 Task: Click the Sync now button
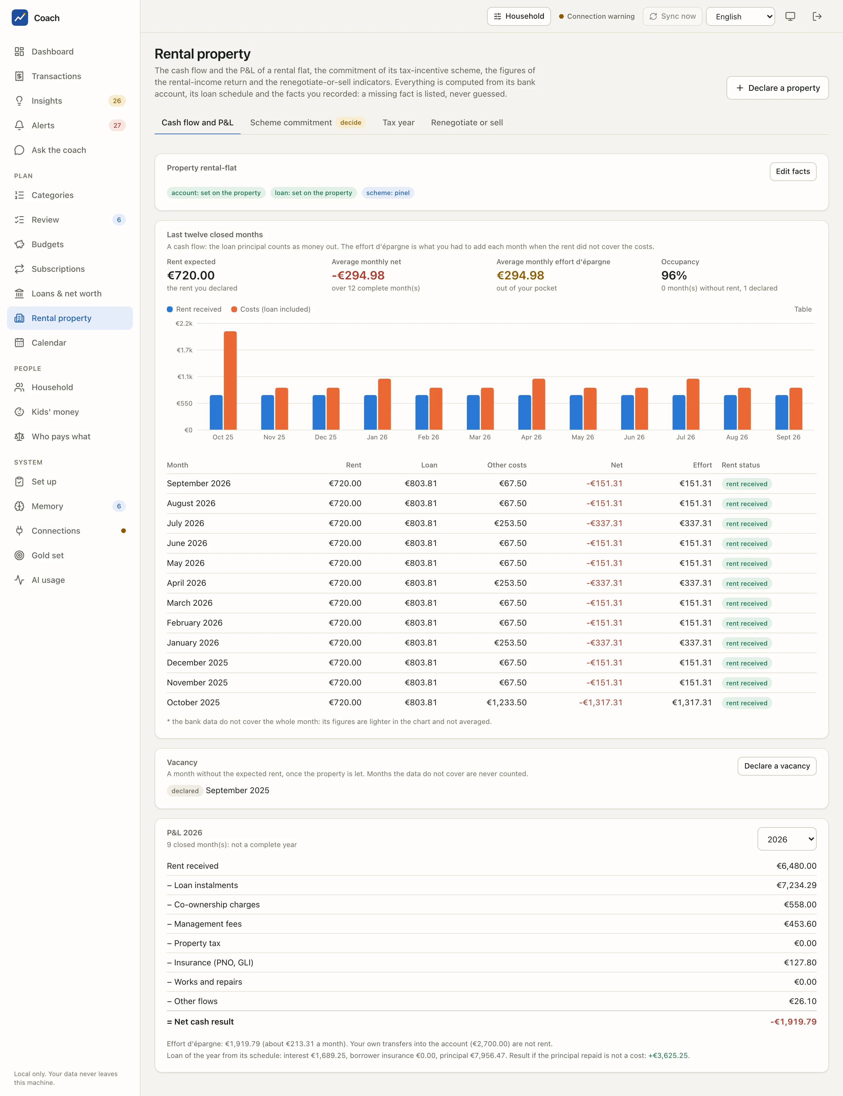672,17
